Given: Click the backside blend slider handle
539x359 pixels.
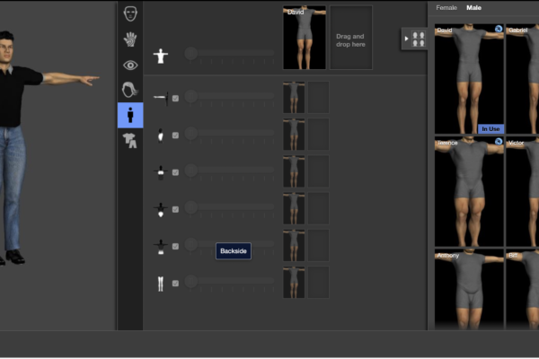Looking at the screenshot, I should pos(191,244).
